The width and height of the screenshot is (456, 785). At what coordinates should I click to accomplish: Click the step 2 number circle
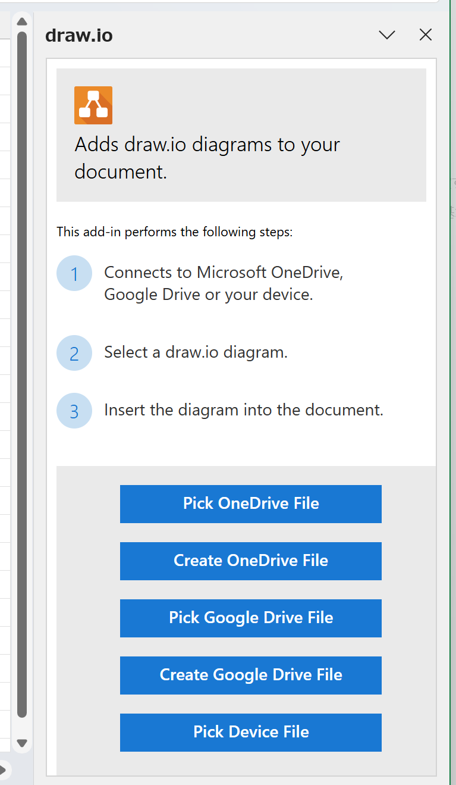[x=74, y=353]
